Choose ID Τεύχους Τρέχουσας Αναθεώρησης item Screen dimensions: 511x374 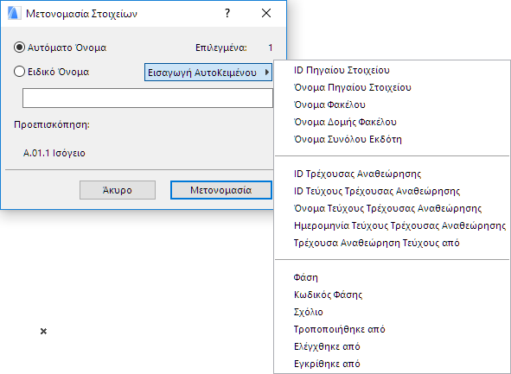click(x=392, y=191)
